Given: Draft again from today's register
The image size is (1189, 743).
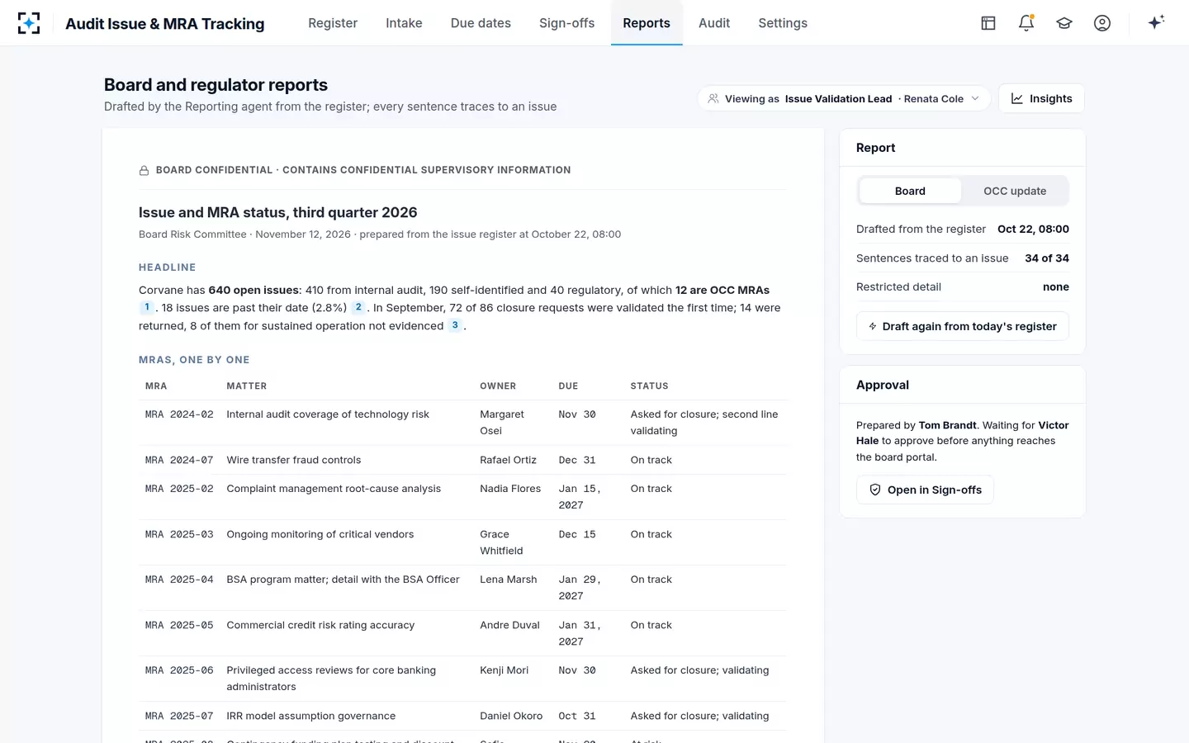Looking at the screenshot, I should pos(963,326).
